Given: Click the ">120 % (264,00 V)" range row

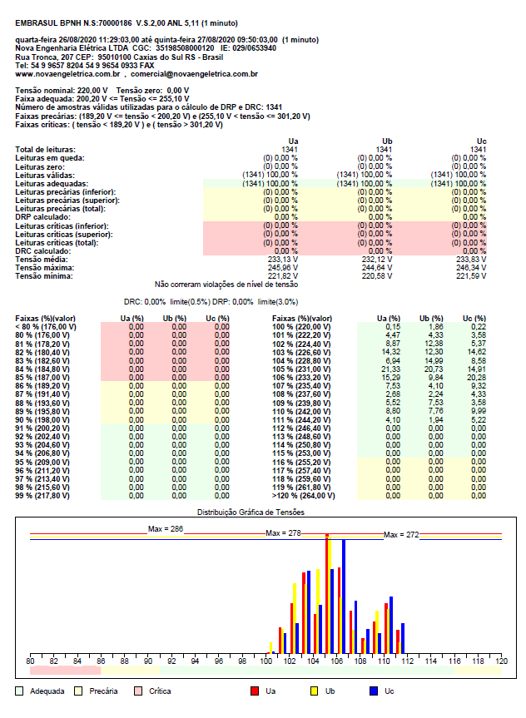Looking at the screenshot, I should tap(305, 495).
